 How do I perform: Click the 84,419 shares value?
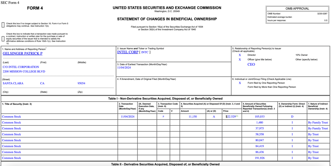click(260, 146)
